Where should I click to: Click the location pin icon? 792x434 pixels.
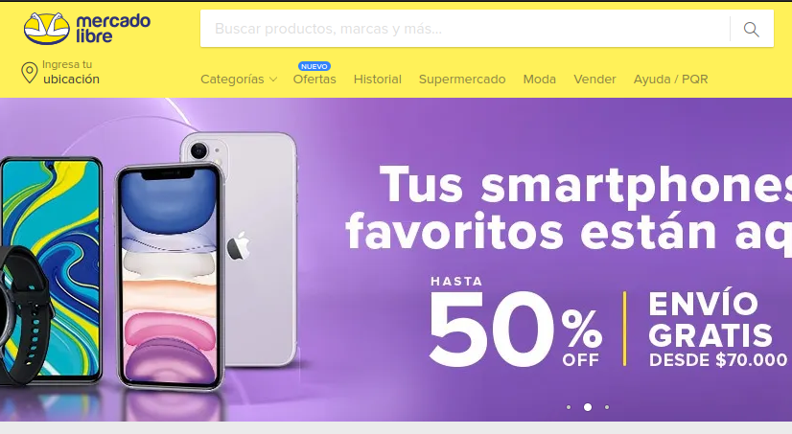[x=30, y=73]
